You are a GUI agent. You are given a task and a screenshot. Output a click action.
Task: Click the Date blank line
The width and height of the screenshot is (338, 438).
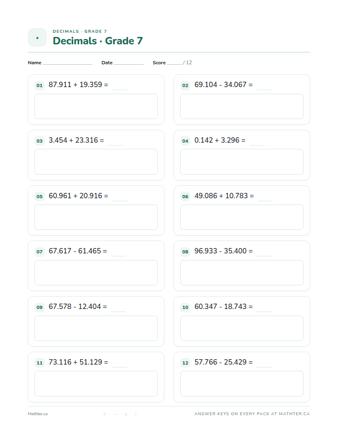(x=128, y=63)
